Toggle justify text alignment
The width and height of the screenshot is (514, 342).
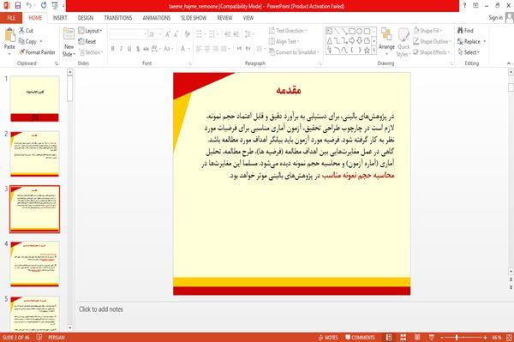224,49
